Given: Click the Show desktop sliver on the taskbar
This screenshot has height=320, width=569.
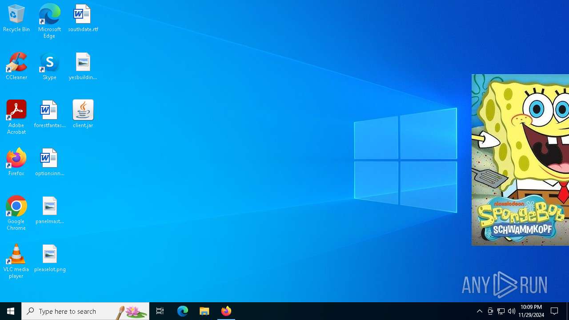Looking at the screenshot, I should 568,311.
